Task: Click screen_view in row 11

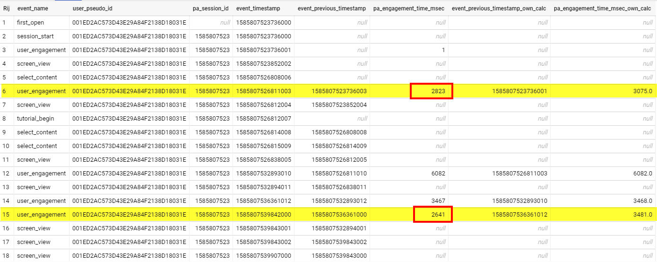Action: click(34, 160)
